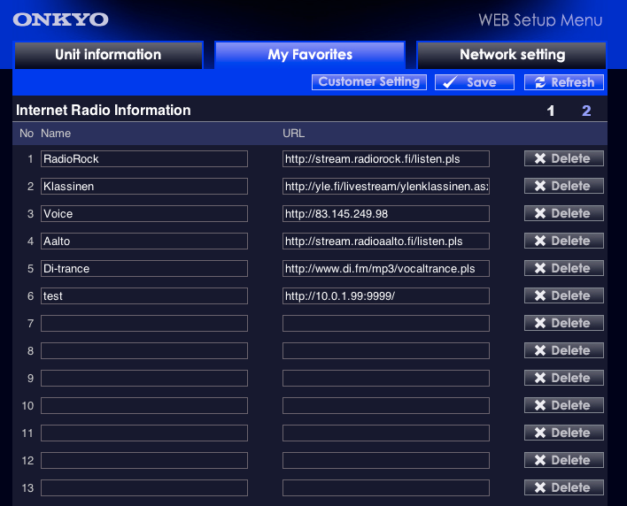This screenshot has width=627, height=506.
Task: Click the test station URL field
Action: tap(386, 296)
